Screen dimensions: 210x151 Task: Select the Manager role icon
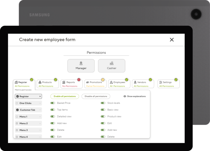[81, 63]
